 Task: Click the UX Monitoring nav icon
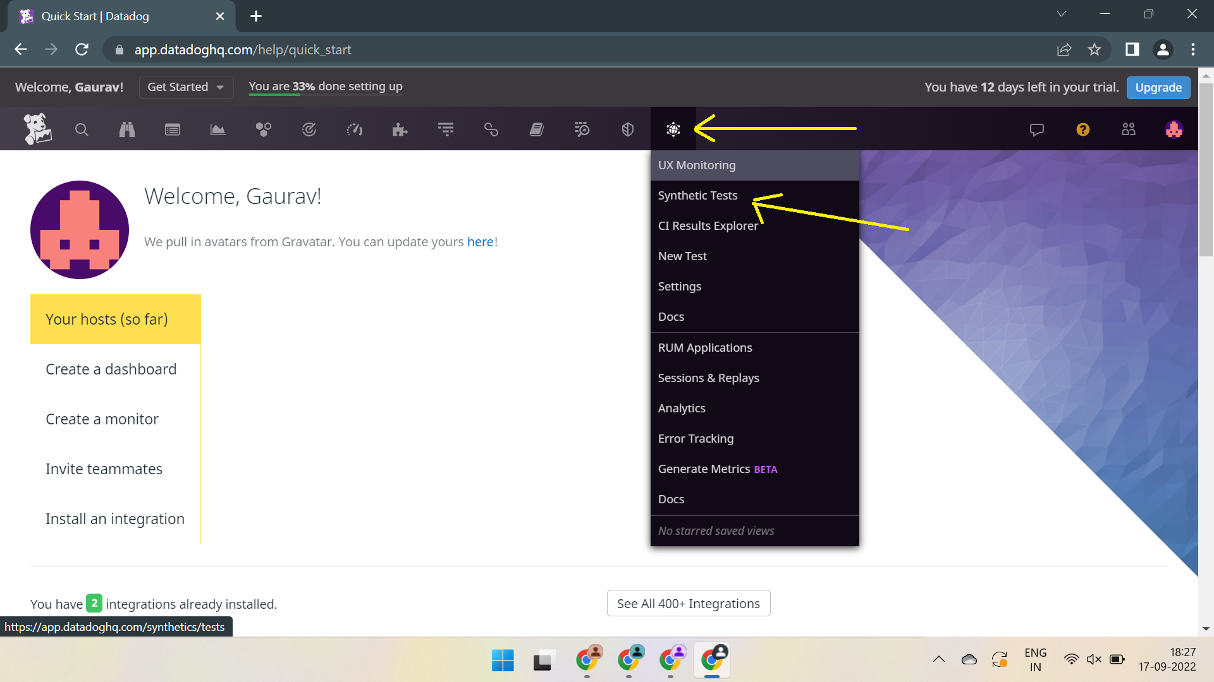(x=673, y=129)
